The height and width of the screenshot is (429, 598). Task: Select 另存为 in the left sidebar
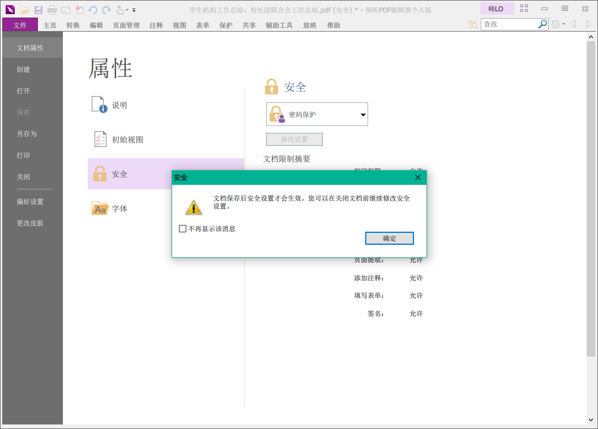click(27, 134)
